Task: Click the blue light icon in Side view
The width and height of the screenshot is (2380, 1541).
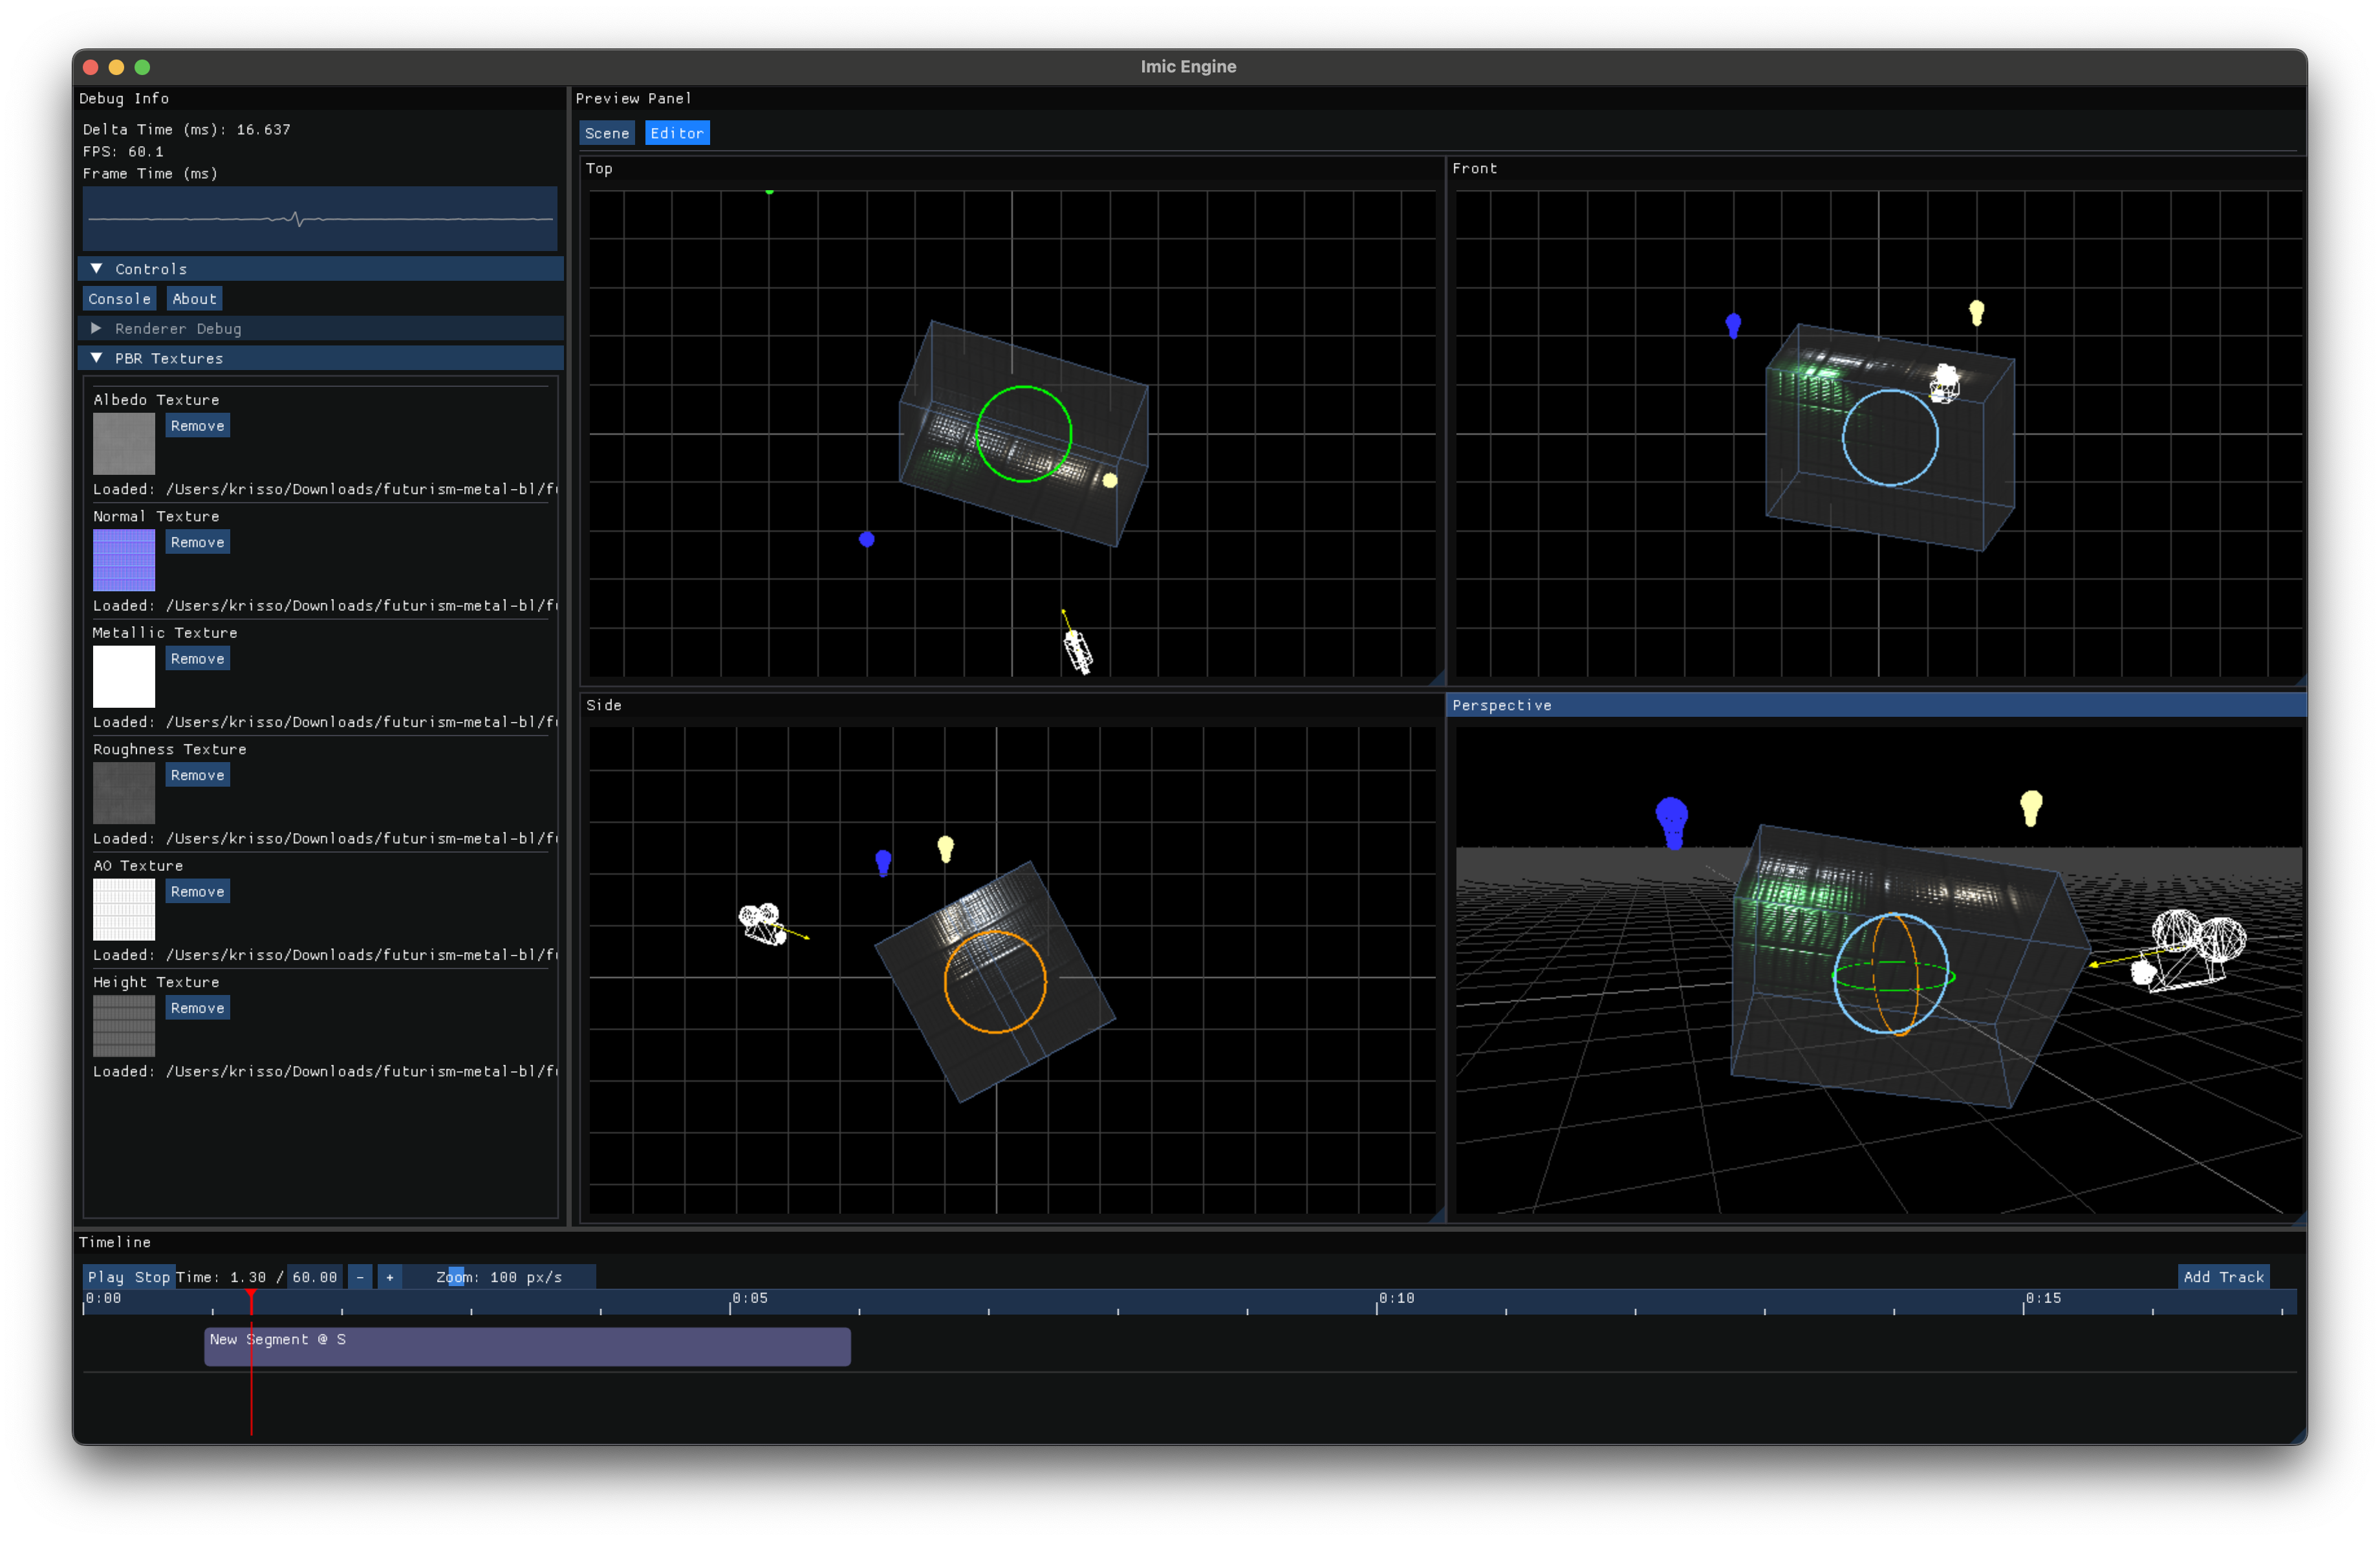Action: click(883, 861)
